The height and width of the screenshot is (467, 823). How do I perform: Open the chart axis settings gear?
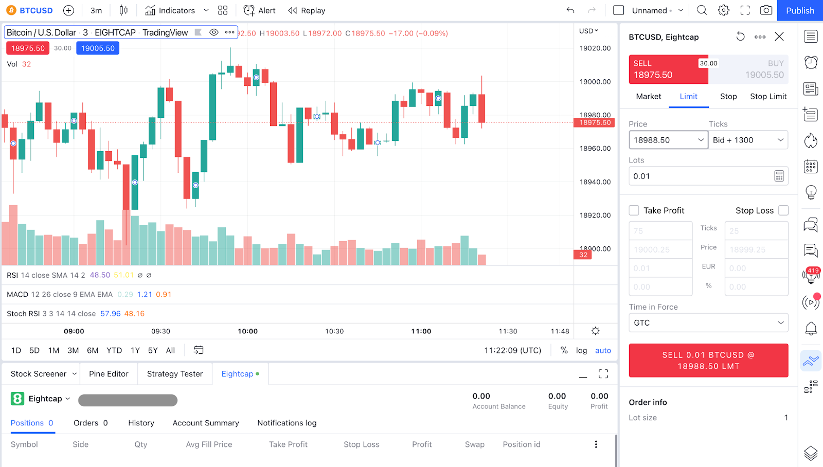point(596,331)
